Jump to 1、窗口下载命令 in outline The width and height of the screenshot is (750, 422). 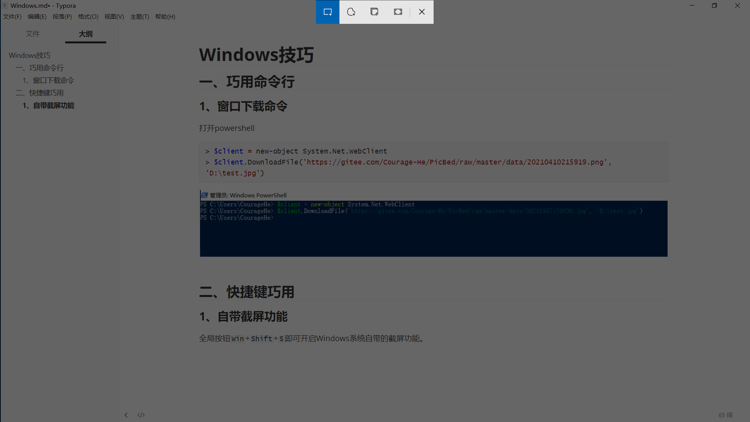click(x=48, y=80)
